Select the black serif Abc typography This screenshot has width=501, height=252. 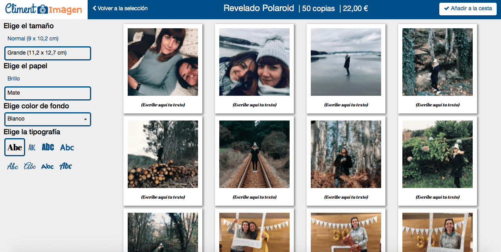point(15,148)
